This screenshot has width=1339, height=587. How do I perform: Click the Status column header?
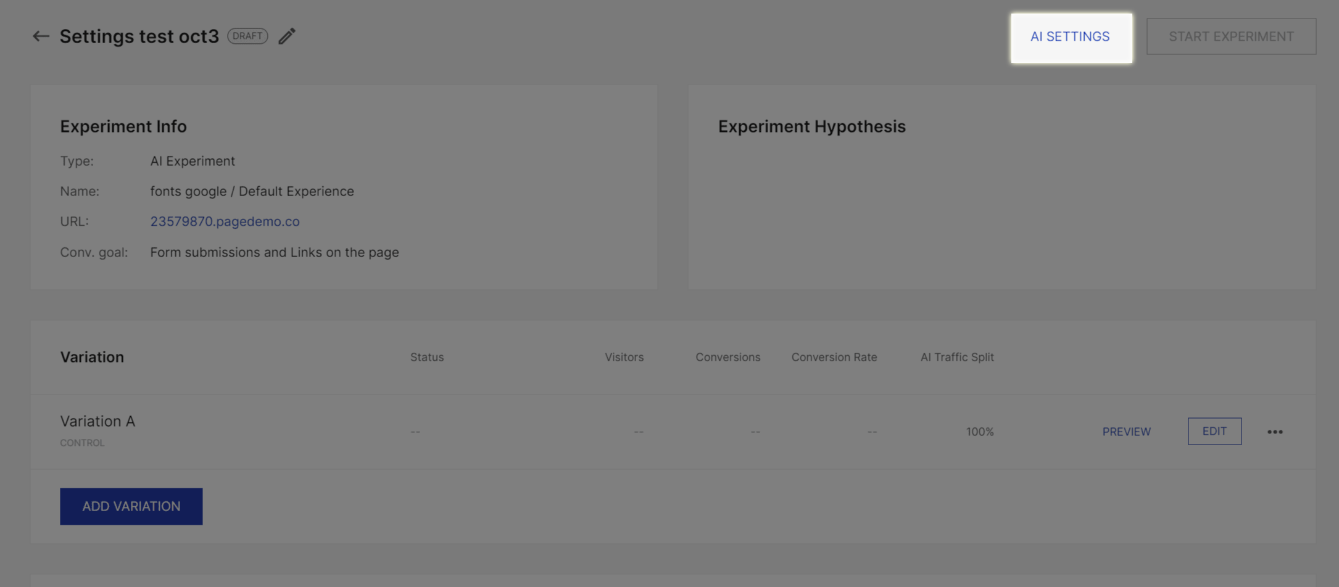click(427, 357)
